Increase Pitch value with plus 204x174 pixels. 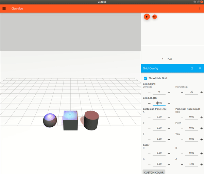202,128
